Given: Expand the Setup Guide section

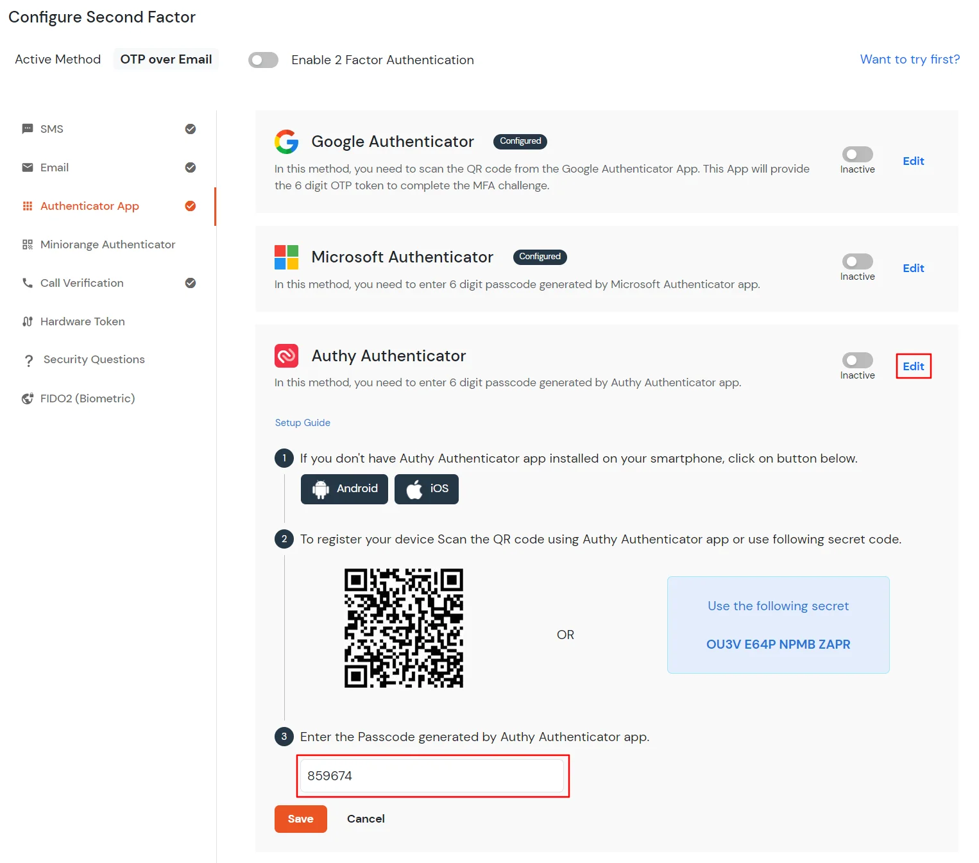Looking at the screenshot, I should point(302,422).
